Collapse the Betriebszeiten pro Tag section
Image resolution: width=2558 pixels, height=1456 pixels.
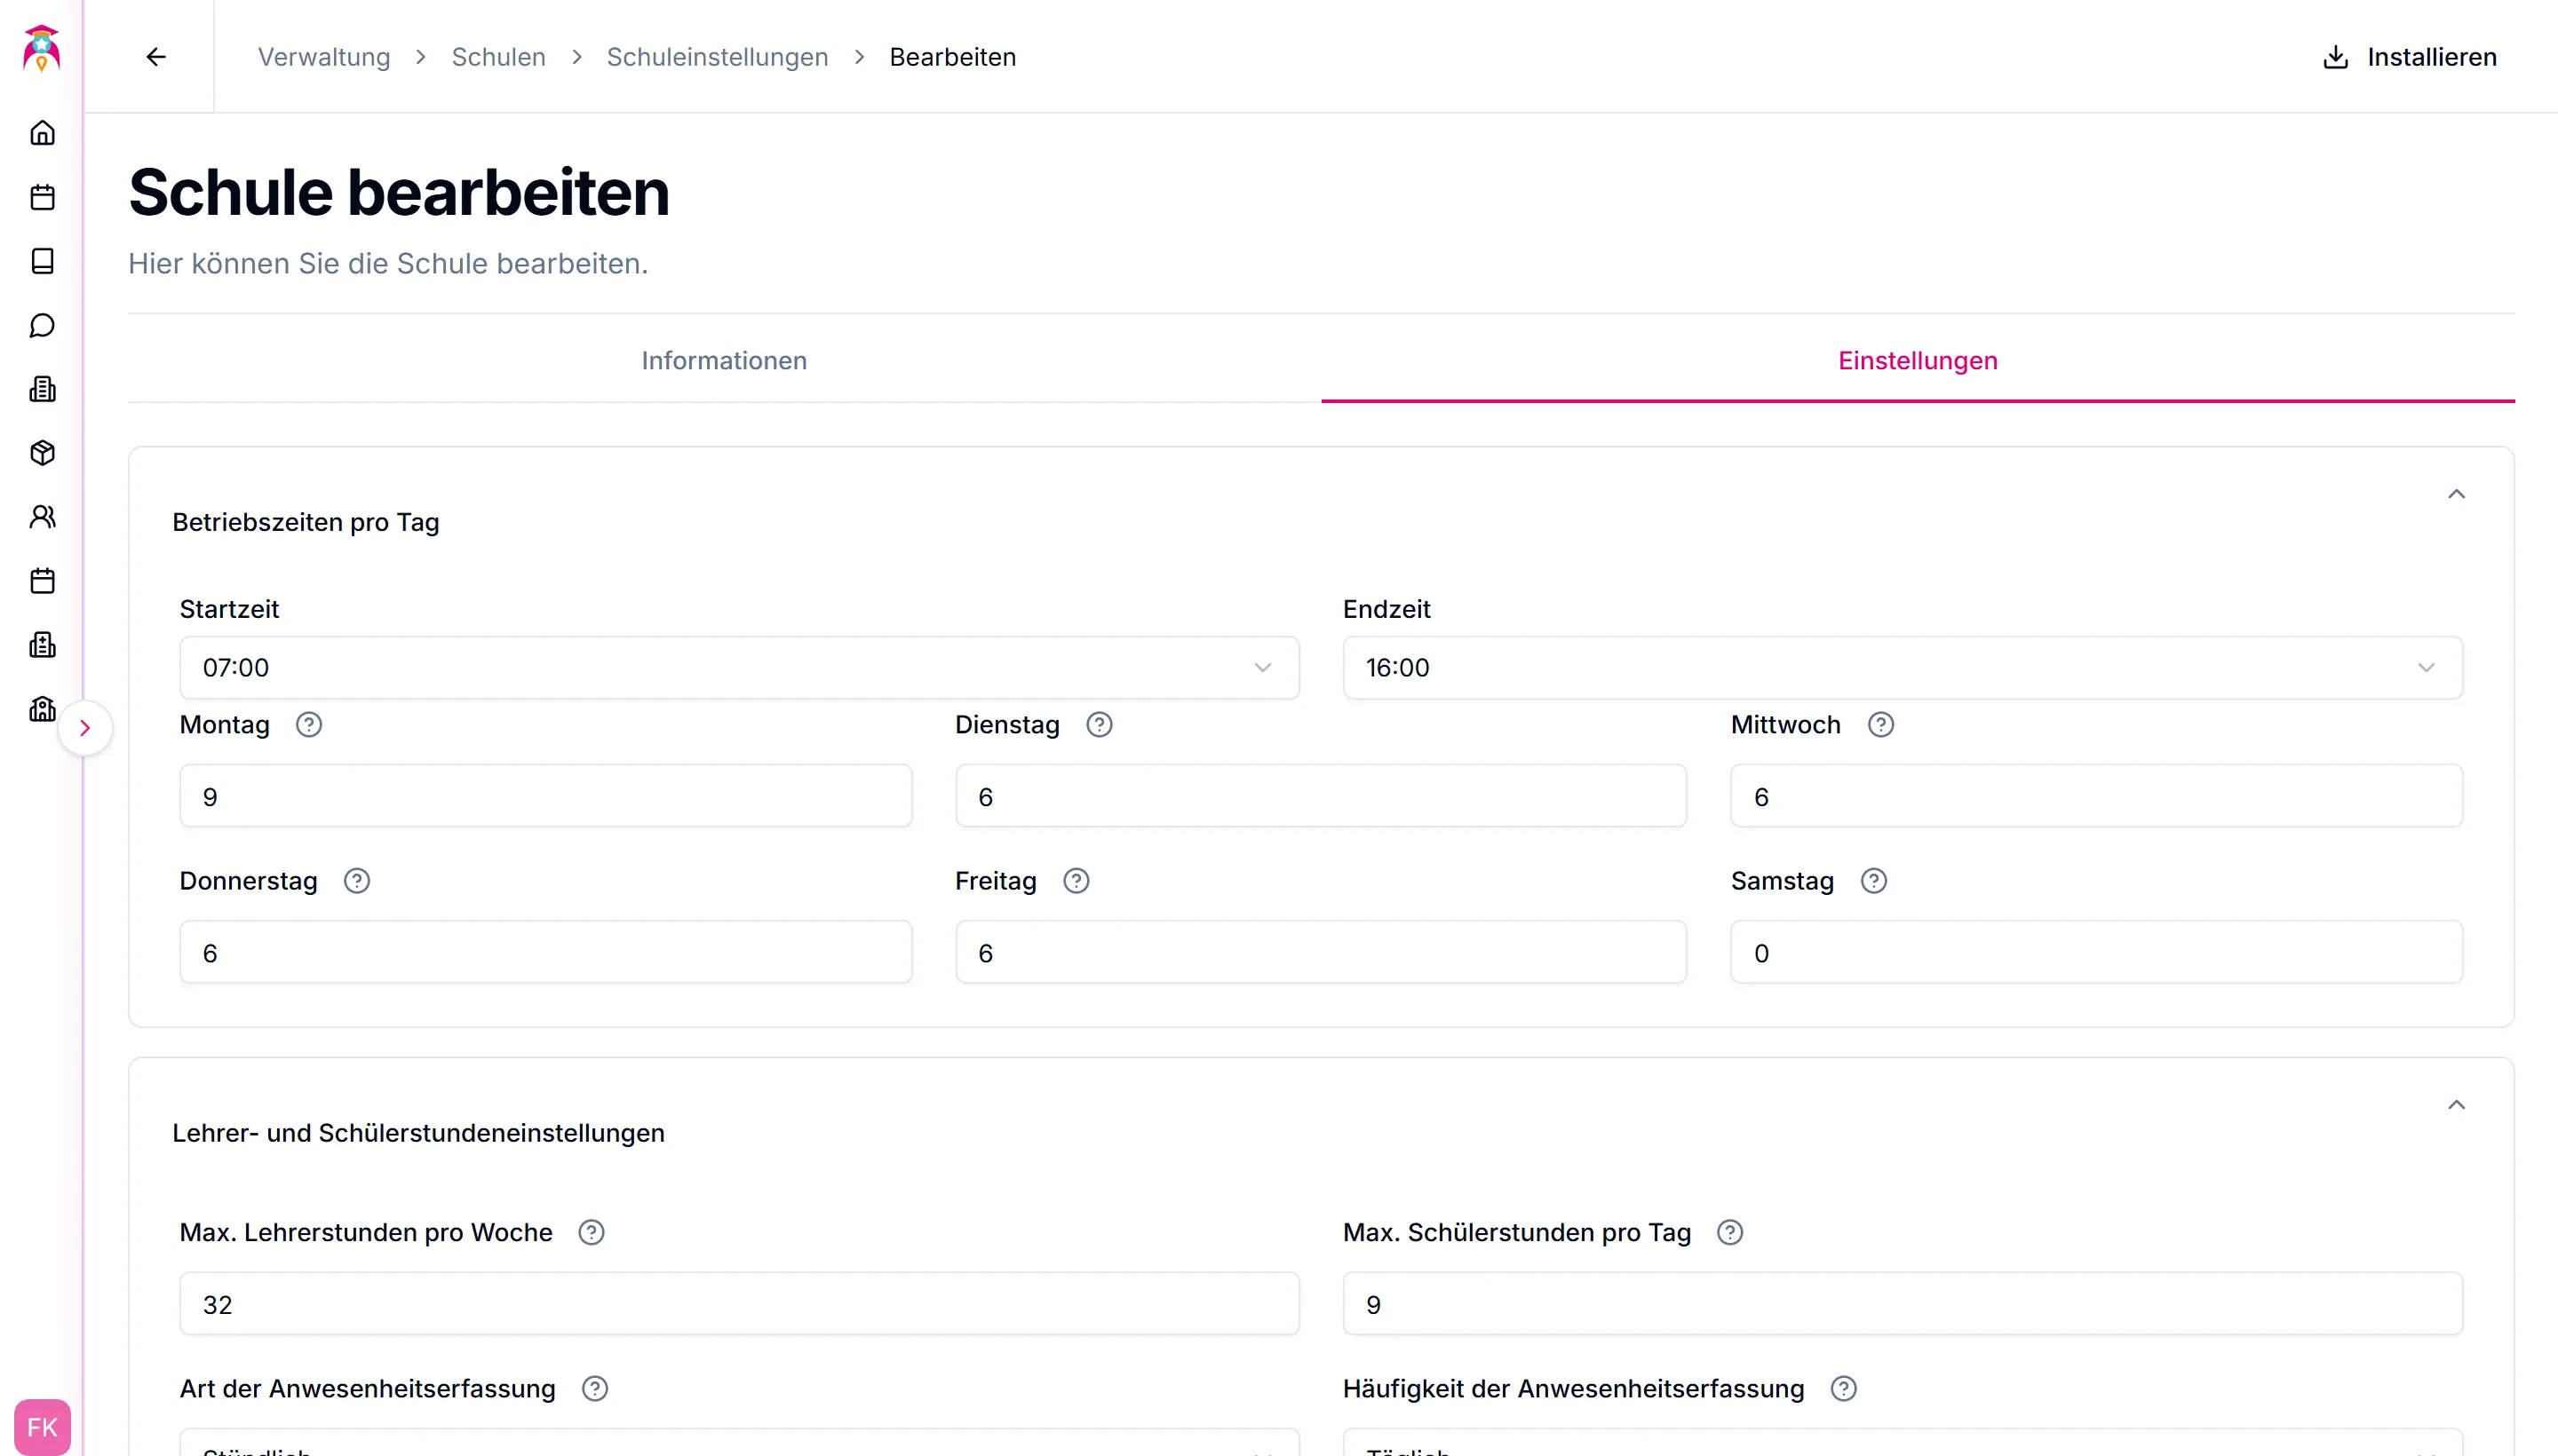coord(2456,494)
